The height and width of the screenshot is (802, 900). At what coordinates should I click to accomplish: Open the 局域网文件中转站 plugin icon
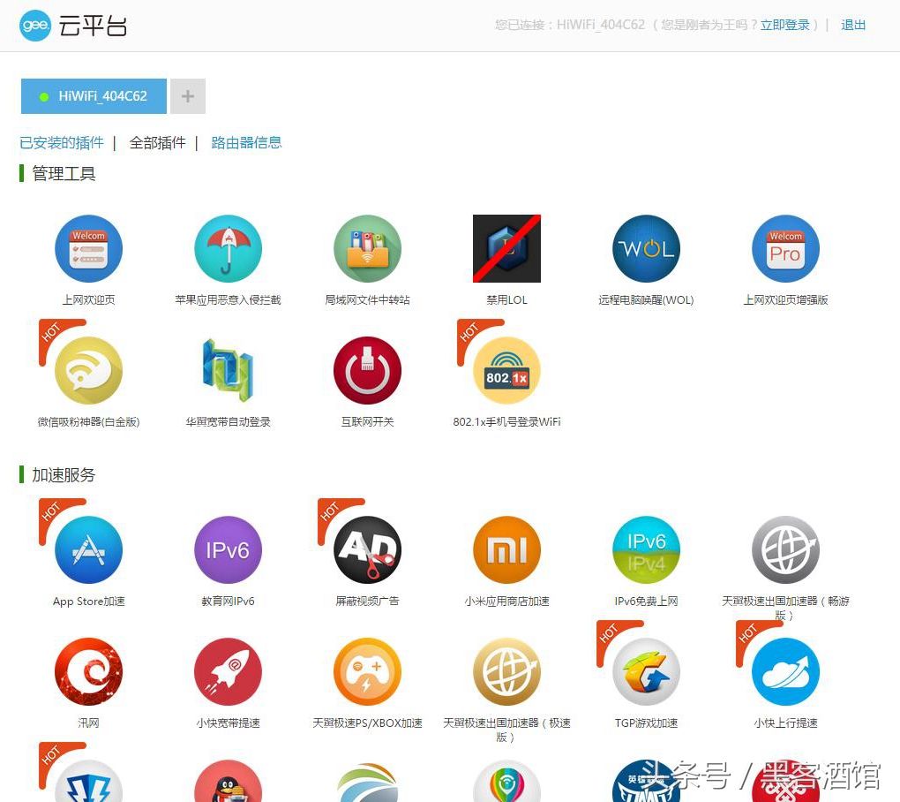(x=367, y=249)
